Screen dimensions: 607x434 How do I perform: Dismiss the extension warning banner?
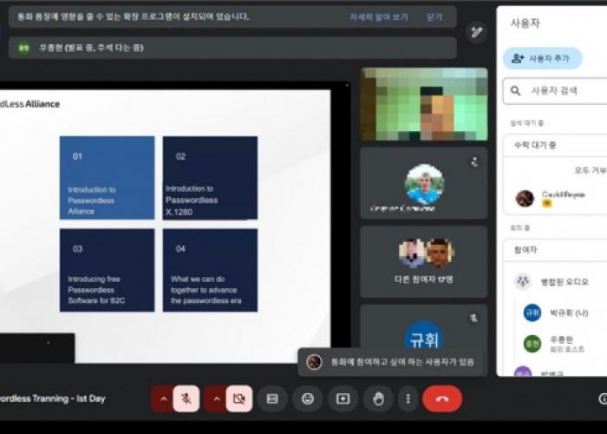(x=434, y=17)
